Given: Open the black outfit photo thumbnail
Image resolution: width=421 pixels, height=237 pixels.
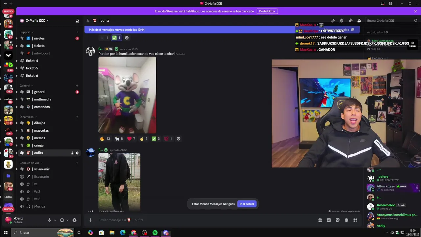Looking at the screenshot, I should [x=119, y=182].
